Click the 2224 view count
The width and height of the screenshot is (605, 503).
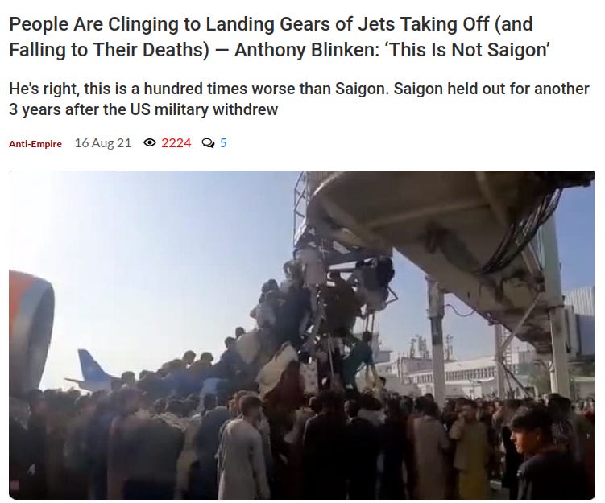tap(176, 143)
